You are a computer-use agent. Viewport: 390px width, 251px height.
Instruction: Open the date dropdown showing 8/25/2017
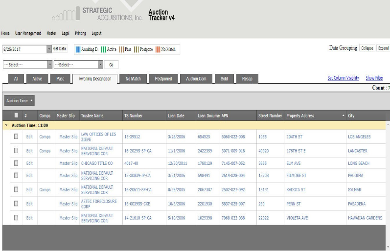(49, 49)
